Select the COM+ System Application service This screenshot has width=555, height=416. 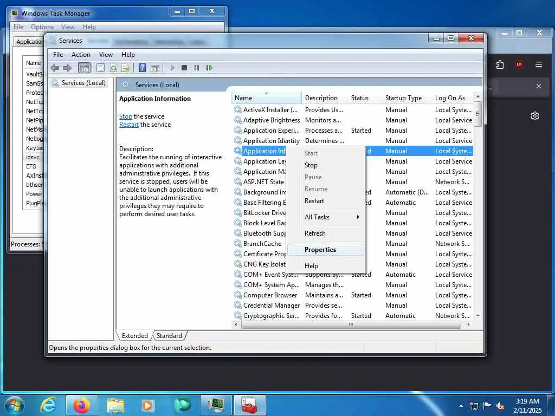[353, 285]
